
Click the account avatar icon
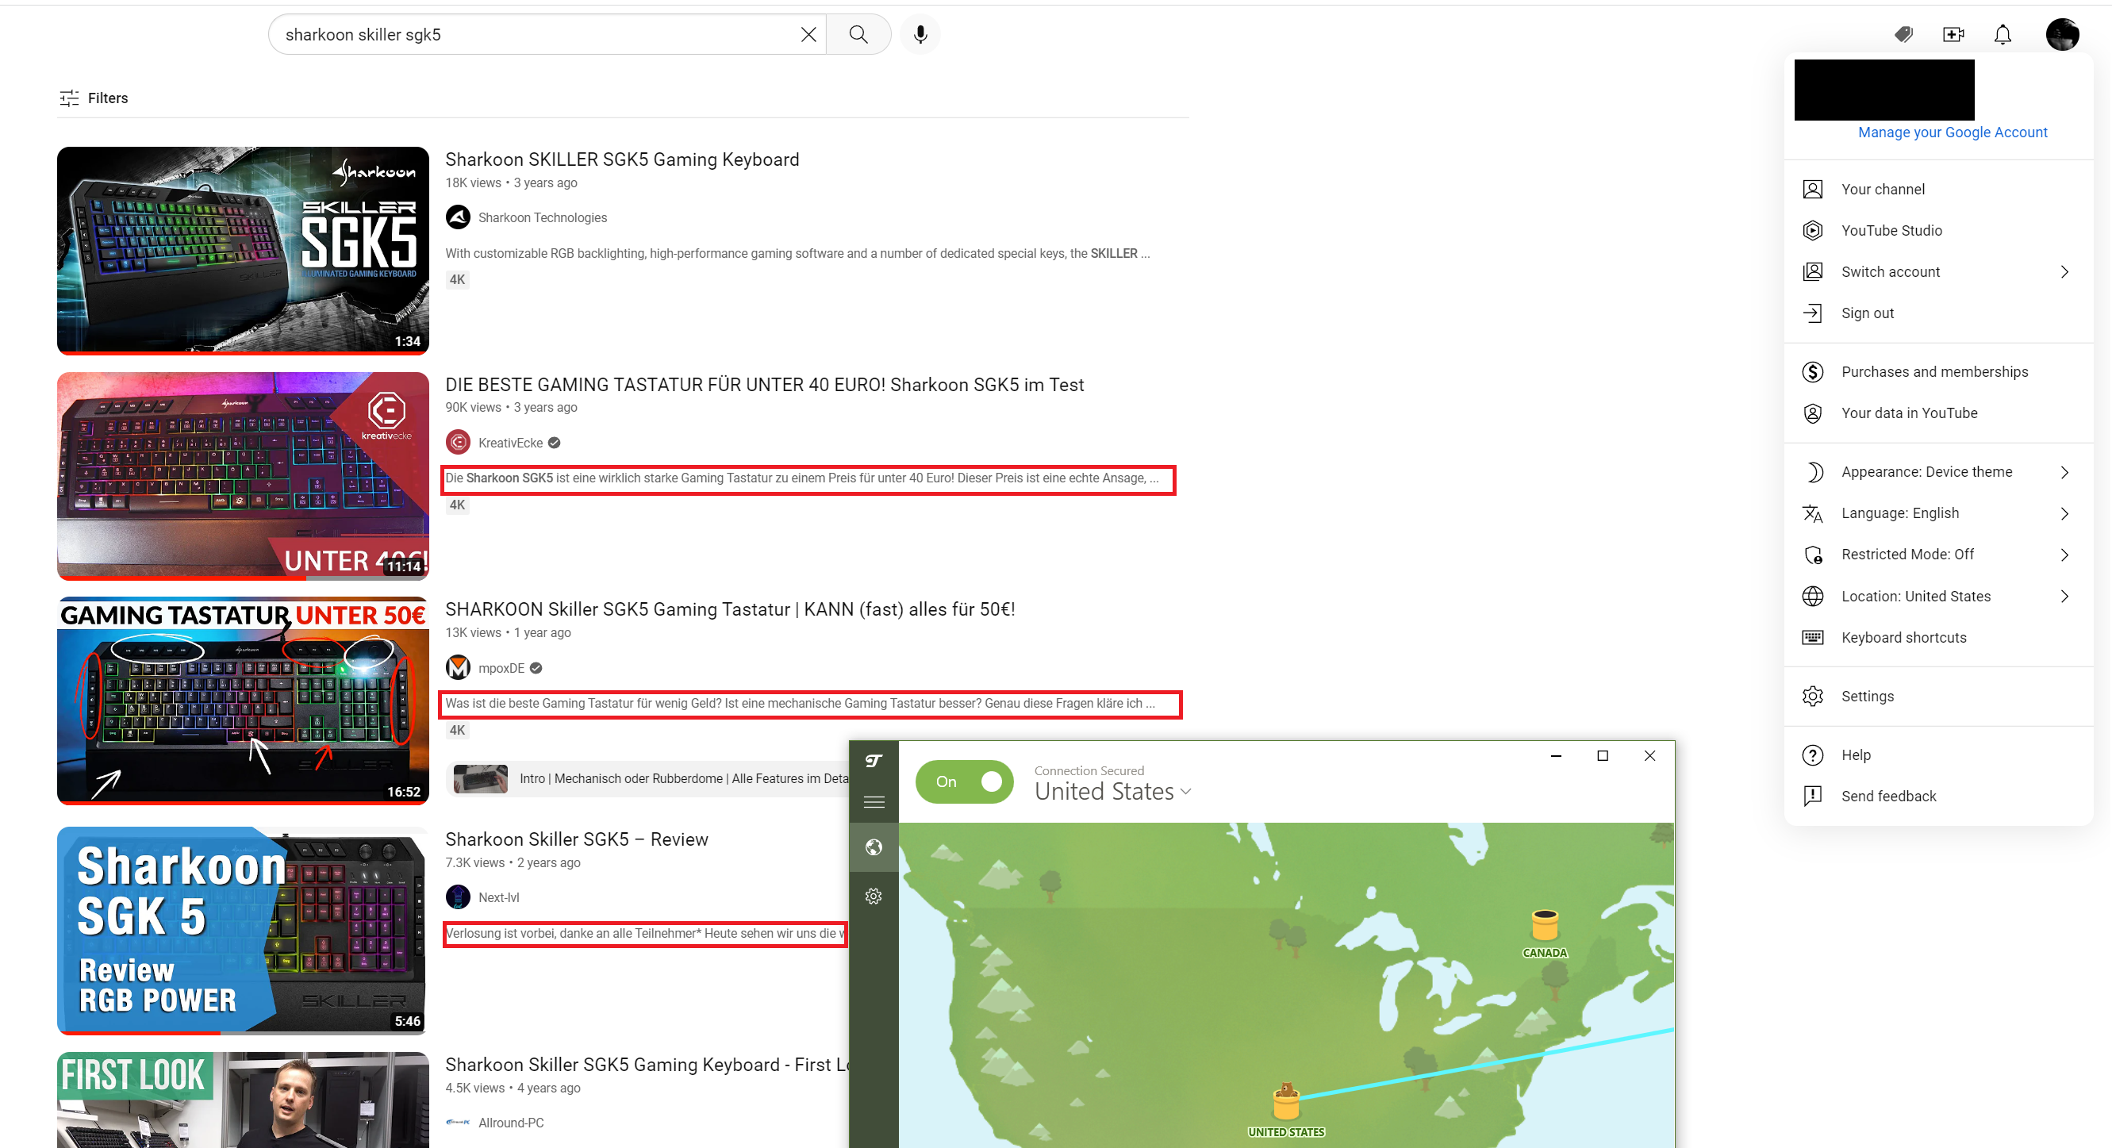point(2061,34)
